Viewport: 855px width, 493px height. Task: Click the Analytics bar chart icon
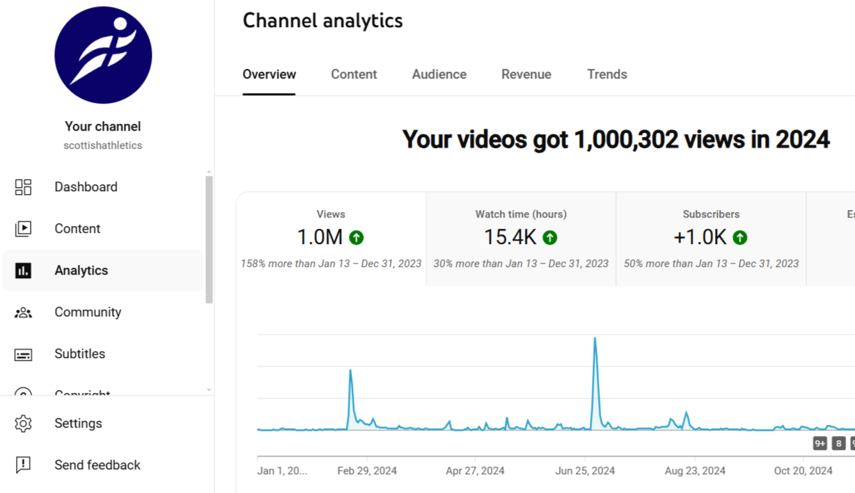pos(23,270)
